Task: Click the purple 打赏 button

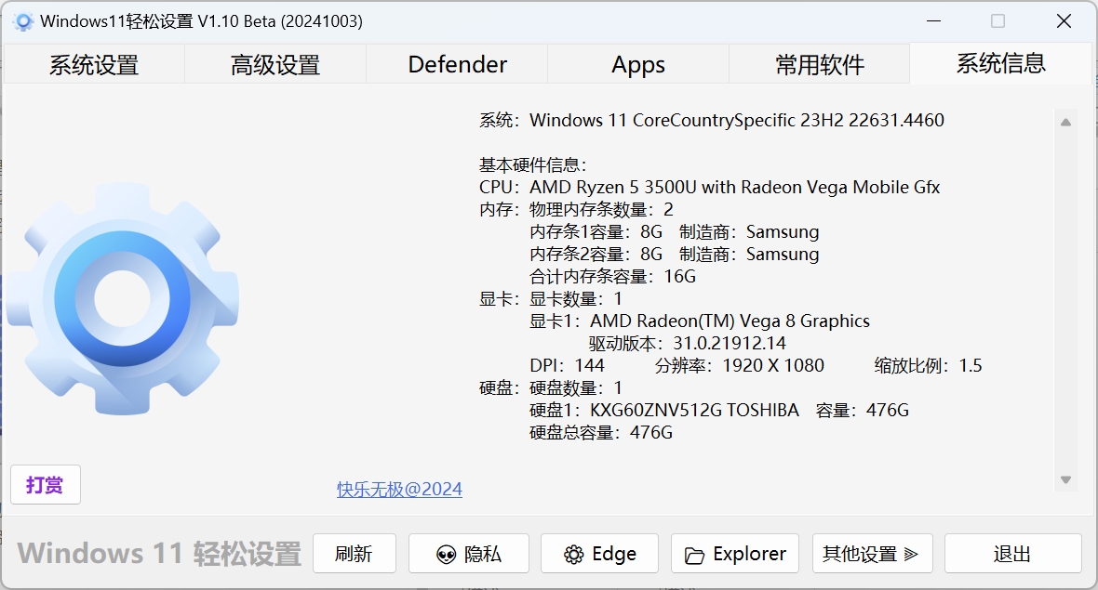Action: (x=46, y=484)
